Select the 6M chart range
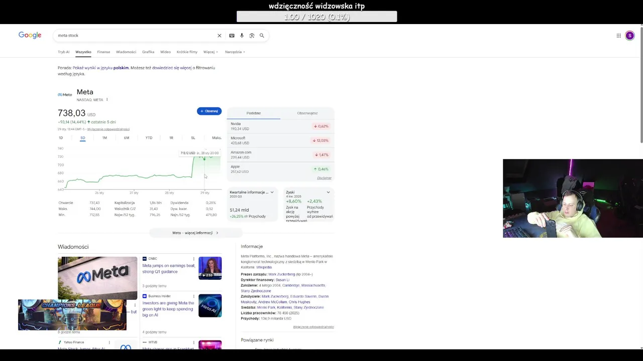This screenshot has height=361, width=643. click(127, 138)
